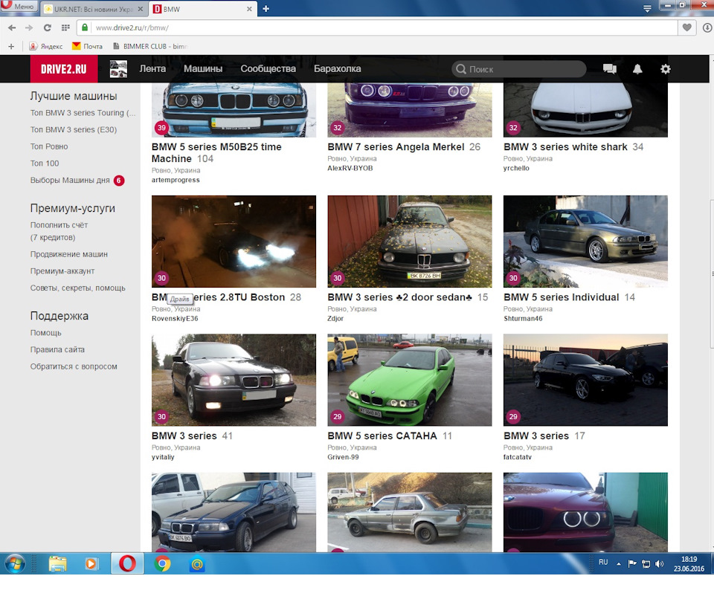The width and height of the screenshot is (714, 602).
Task: Click the DRIVE2.RU logo
Action: coord(64,69)
